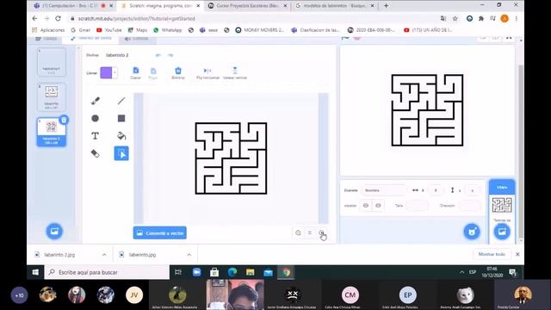This screenshot has height=310, width=551.
Task: Click the highlighted Select tool
Action: click(x=121, y=153)
